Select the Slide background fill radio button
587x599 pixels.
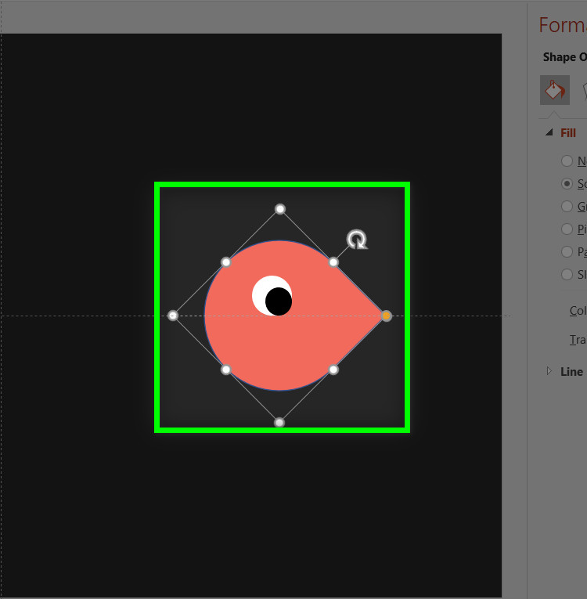coord(567,275)
